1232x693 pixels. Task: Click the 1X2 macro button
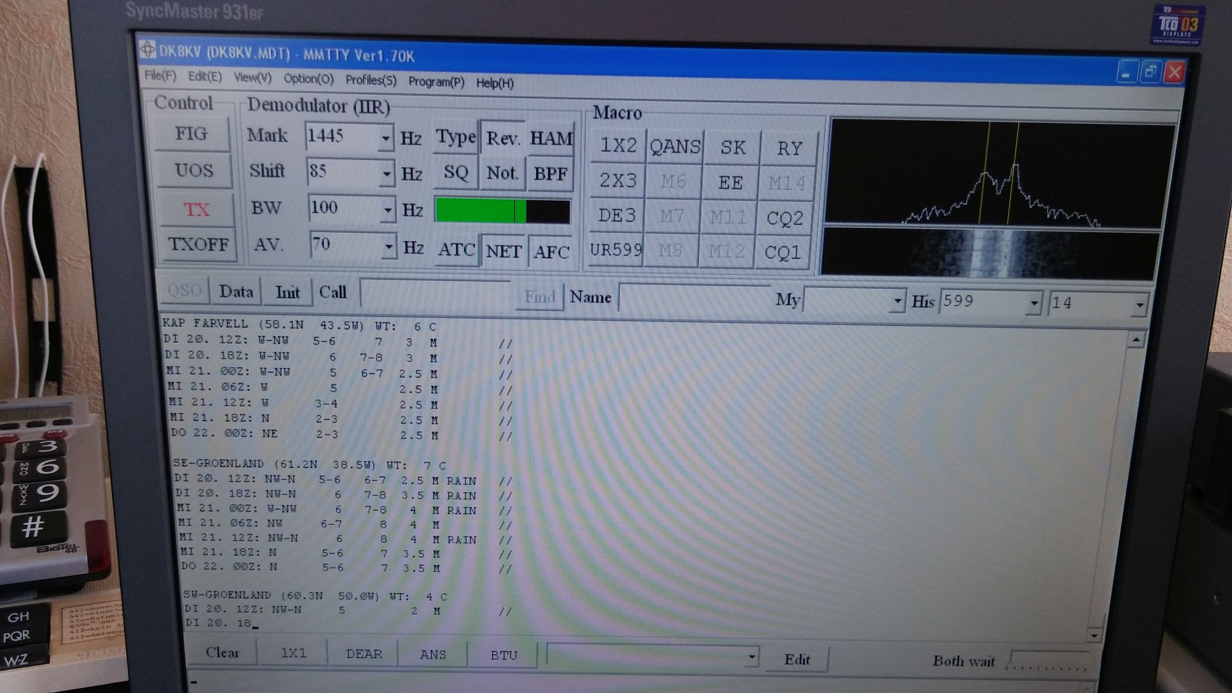[x=618, y=145]
